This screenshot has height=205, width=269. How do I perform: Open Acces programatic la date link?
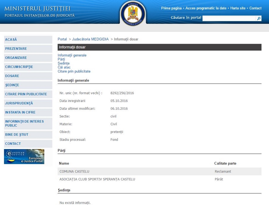click(x=206, y=8)
